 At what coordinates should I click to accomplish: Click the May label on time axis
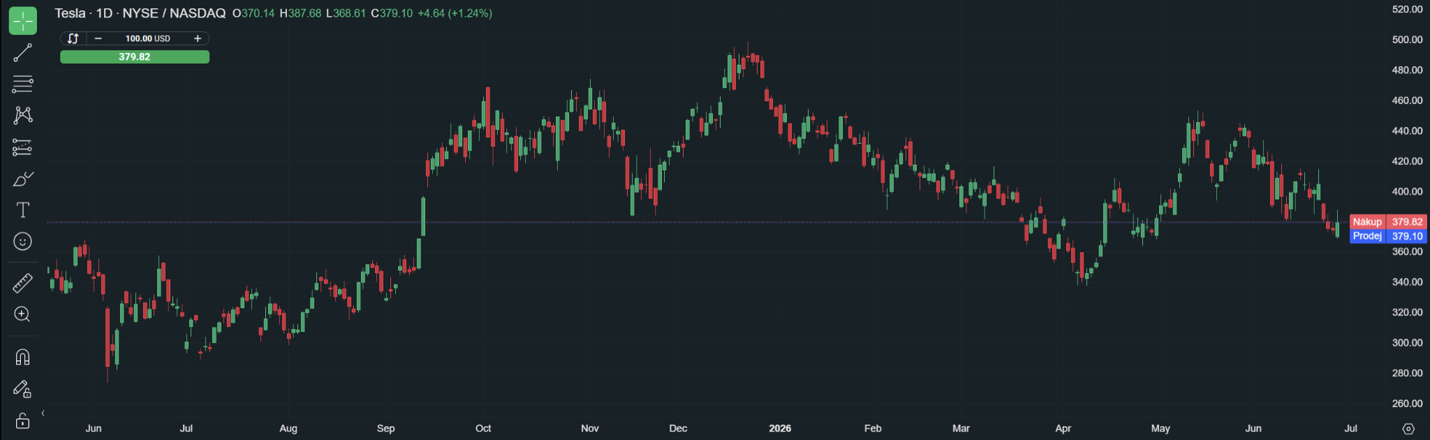[x=1160, y=428]
